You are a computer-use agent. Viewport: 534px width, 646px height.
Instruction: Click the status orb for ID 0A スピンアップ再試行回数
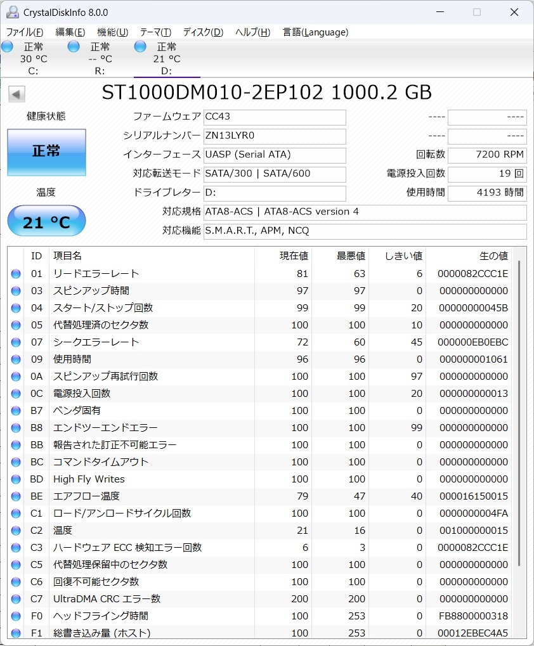16,376
